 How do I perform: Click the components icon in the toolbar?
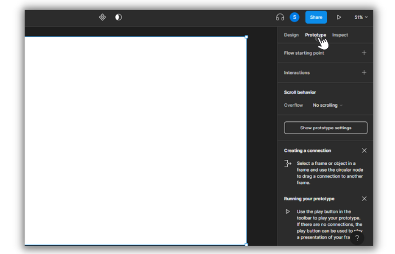click(x=102, y=17)
